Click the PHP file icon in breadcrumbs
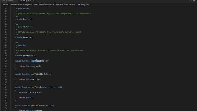The height and width of the screenshot is (111, 197). click(79, 4)
